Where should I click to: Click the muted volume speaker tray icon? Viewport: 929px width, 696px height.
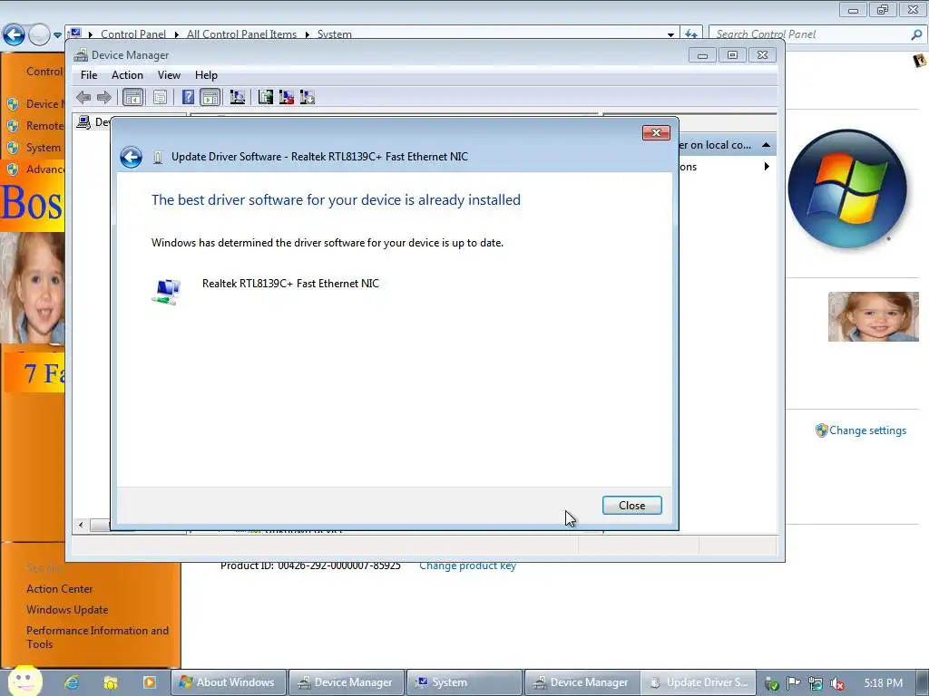click(836, 683)
